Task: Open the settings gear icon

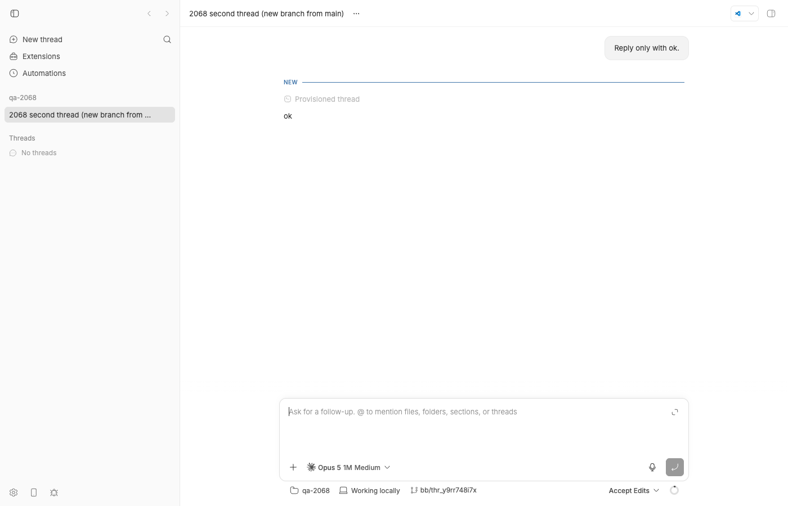Action: click(x=14, y=493)
